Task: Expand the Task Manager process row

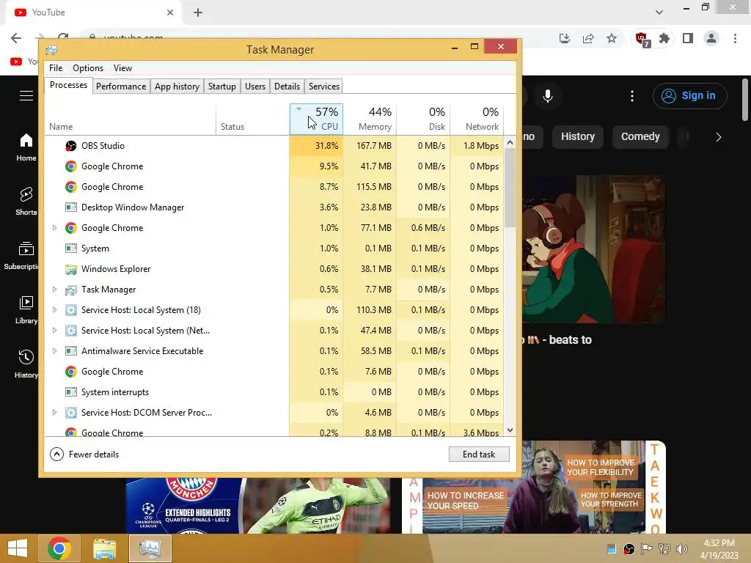Action: [x=54, y=289]
